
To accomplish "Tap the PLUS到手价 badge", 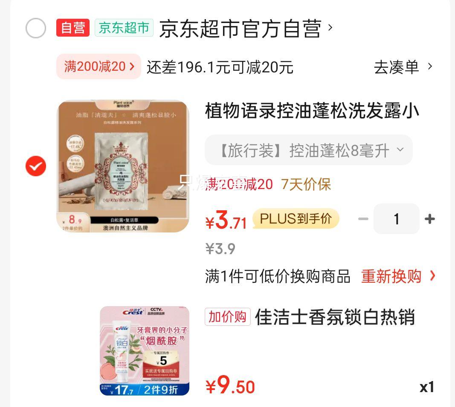I will point(296,218).
